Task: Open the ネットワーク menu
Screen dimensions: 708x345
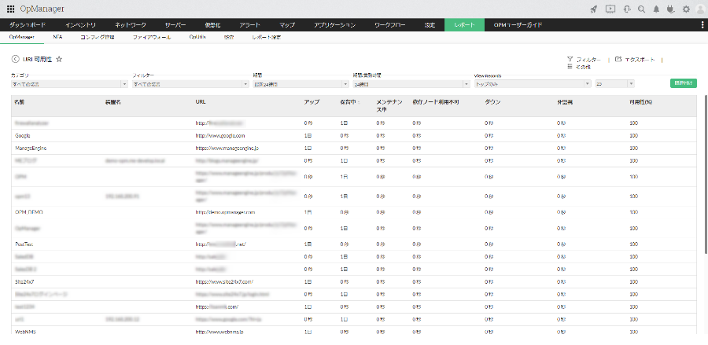Action: (x=131, y=25)
